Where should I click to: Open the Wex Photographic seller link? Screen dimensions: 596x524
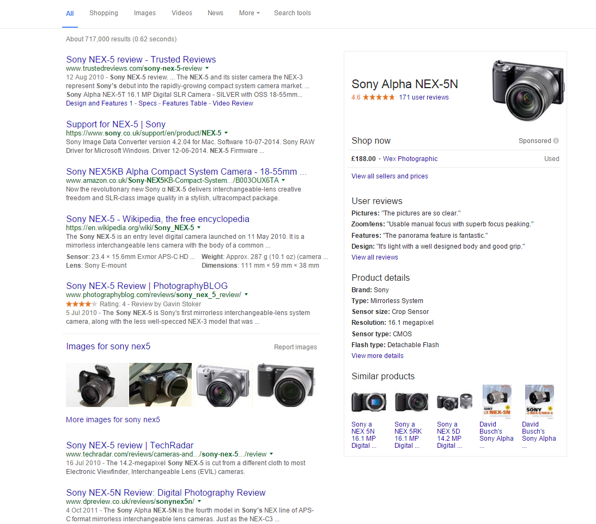pos(410,159)
